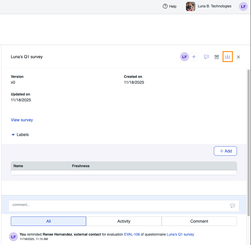
Task: Open comments via header speech bubble icon
Action: 206,57
